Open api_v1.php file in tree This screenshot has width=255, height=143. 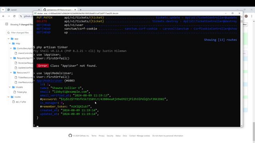point(21,102)
